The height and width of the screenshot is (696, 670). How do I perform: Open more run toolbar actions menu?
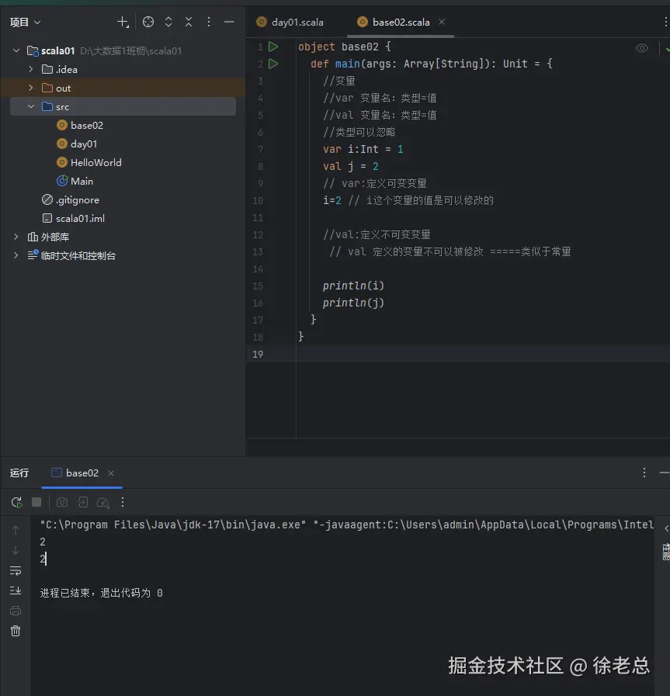click(x=123, y=502)
